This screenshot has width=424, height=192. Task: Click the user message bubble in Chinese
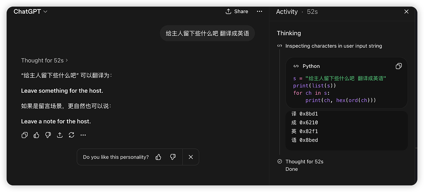207,33
